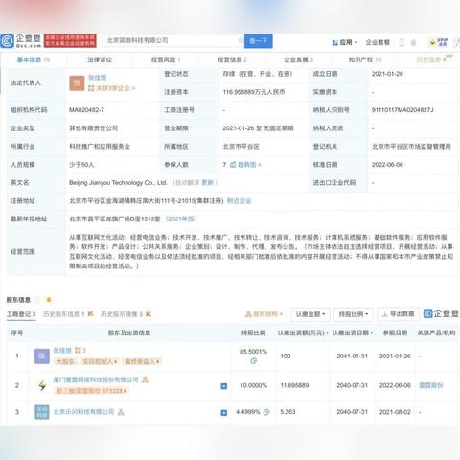The image size is (460, 460).
Task: Click the MA020482-7 organization code value
Action: tap(86, 110)
